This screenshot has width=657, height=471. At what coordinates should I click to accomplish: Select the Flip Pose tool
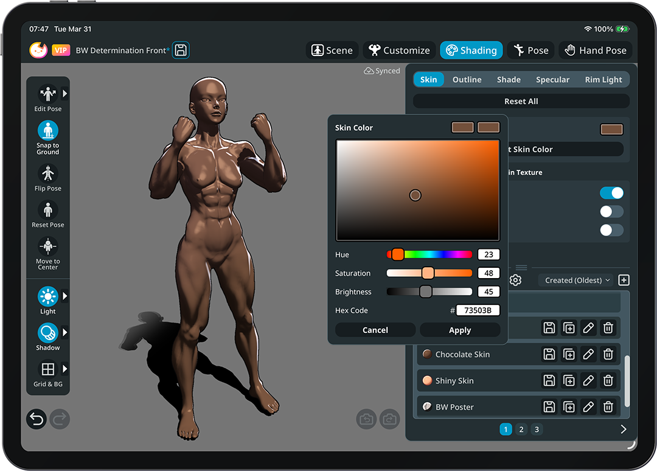click(x=47, y=173)
